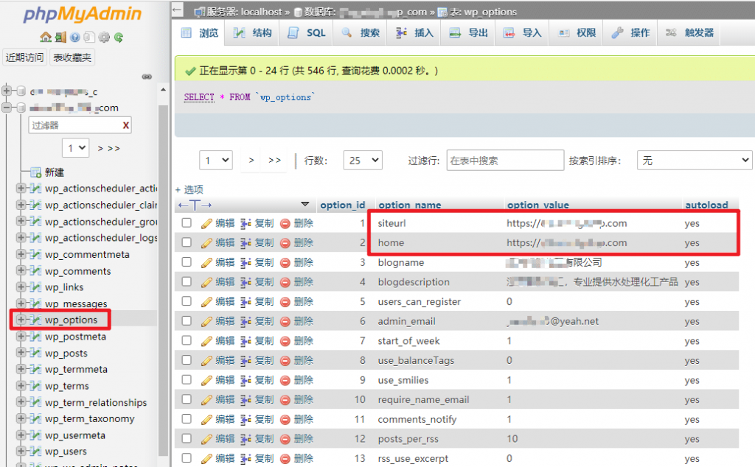Open the 按索引排序 dropdown
This screenshot has height=467, width=755.
pyautogui.click(x=693, y=160)
